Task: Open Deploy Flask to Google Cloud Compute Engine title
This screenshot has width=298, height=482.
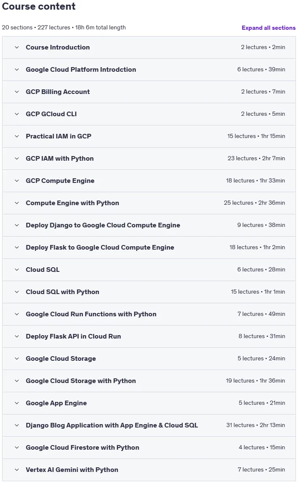Action: (x=100, y=248)
